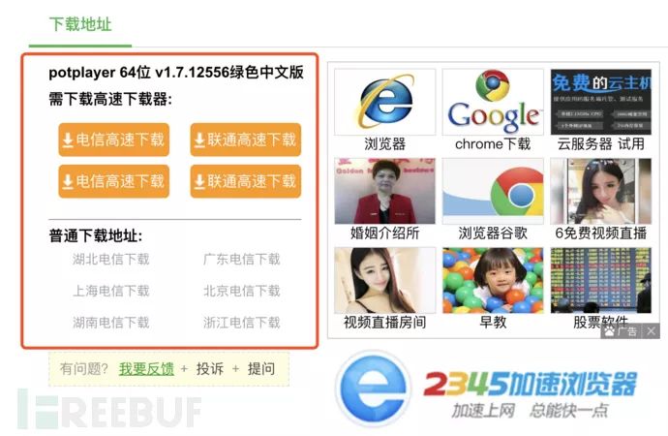Click the first 联通高速下载 button
Screen dimensions: 668x436
click(245, 140)
